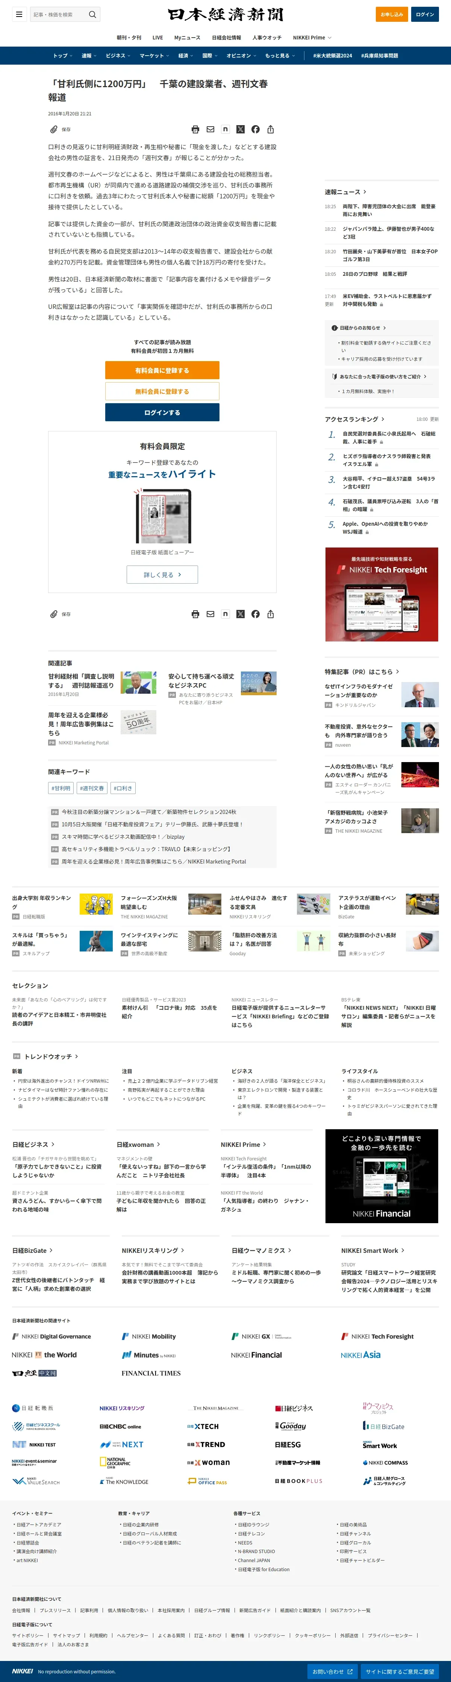Print article using top printer icon
451x1682 pixels.
(195, 129)
